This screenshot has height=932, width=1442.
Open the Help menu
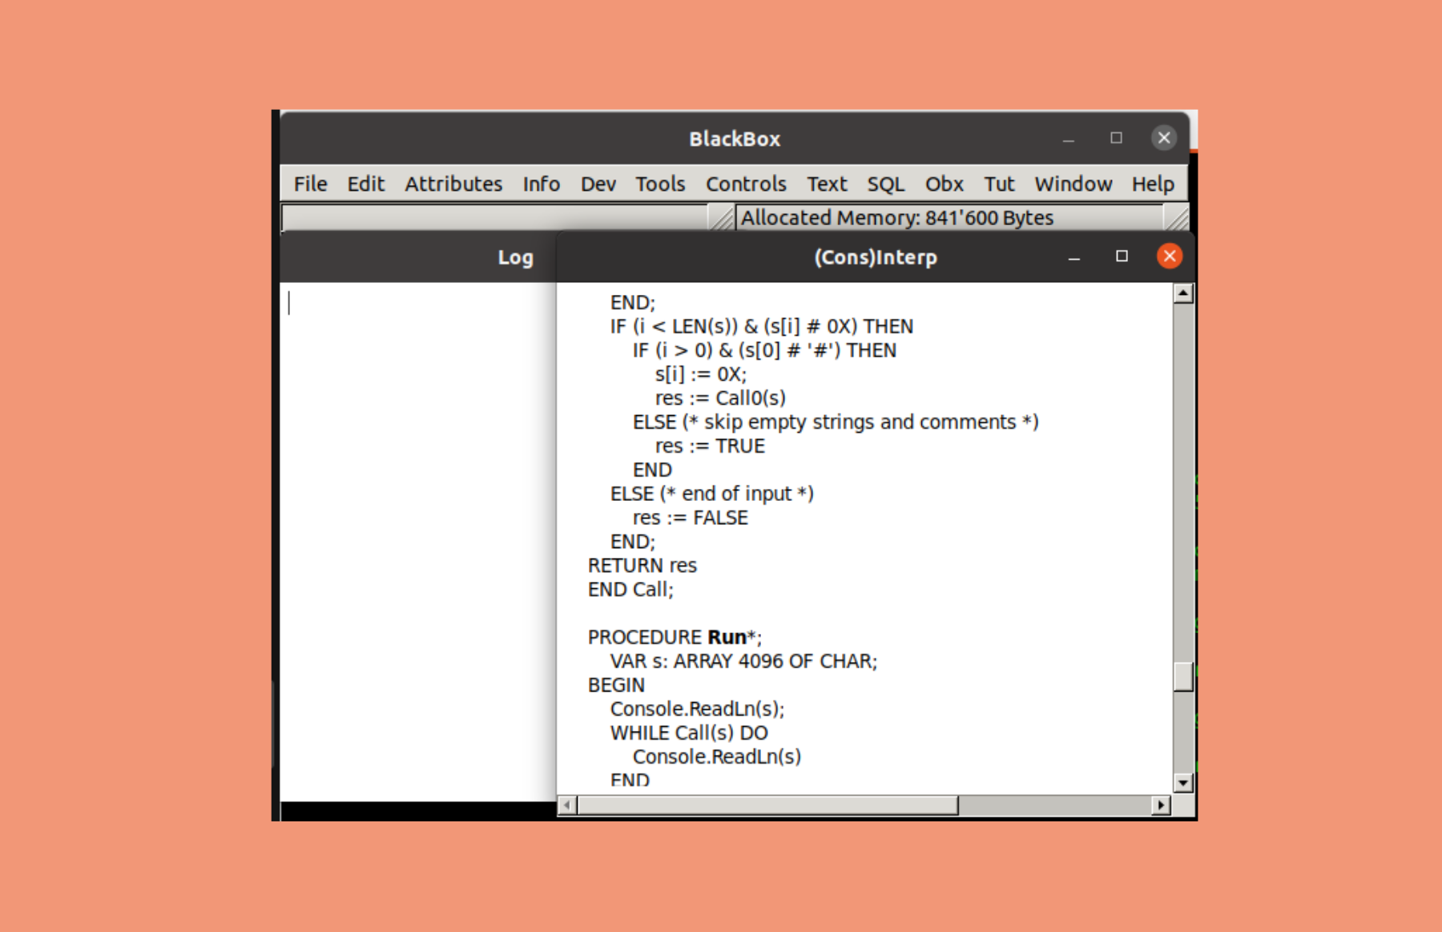1153,184
